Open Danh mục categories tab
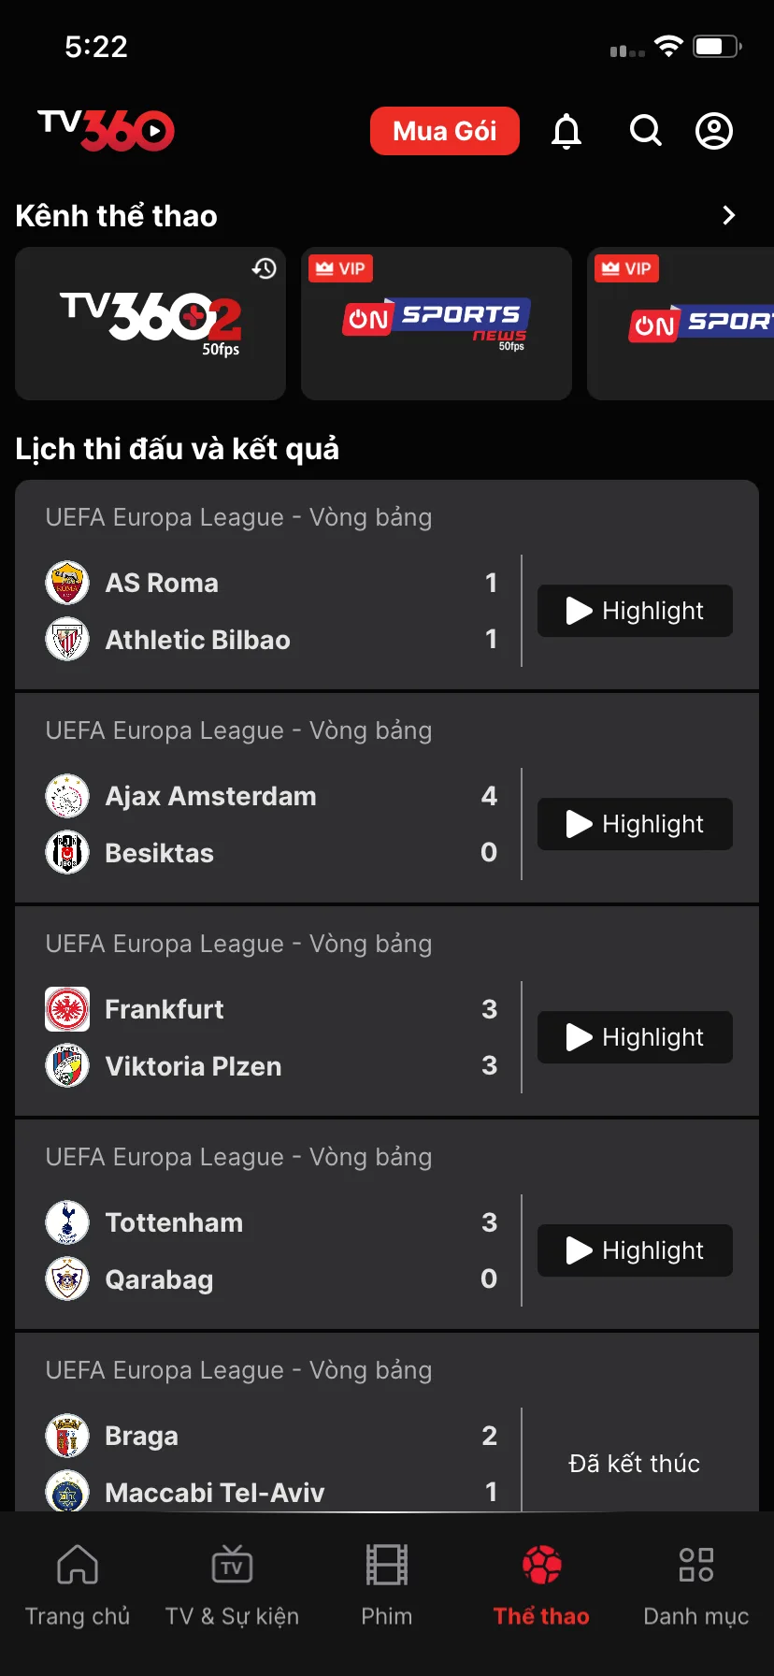This screenshot has height=1676, width=774. pos(696,1584)
